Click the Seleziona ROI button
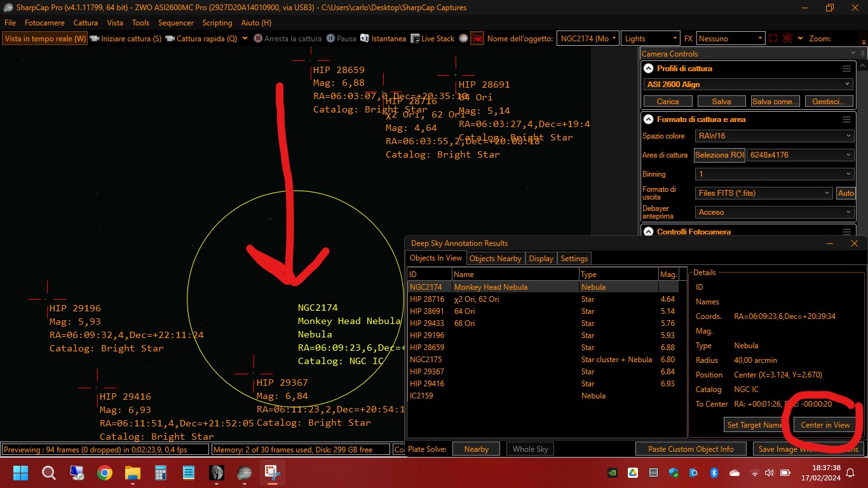The width and height of the screenshot is (868, 488). tap(719, 154)
